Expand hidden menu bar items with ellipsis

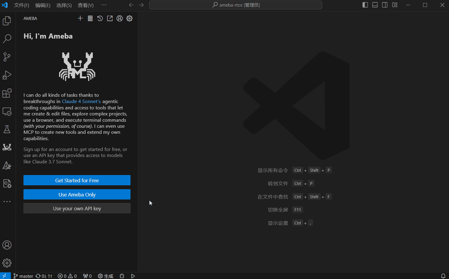coord(104,5)
